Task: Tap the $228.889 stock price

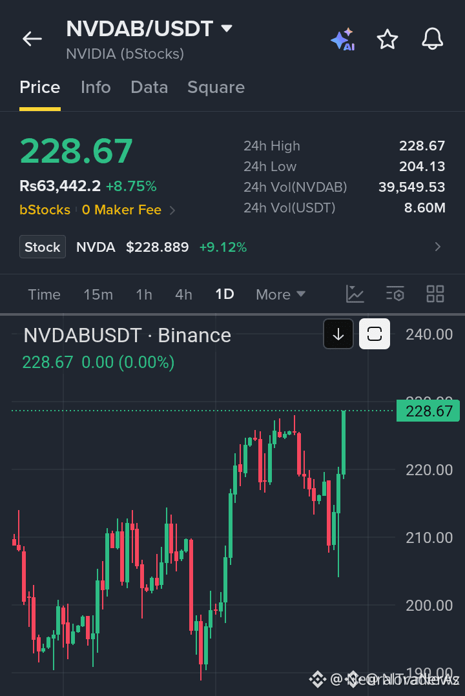Action: pyautogui.click(x=157, y=247)
